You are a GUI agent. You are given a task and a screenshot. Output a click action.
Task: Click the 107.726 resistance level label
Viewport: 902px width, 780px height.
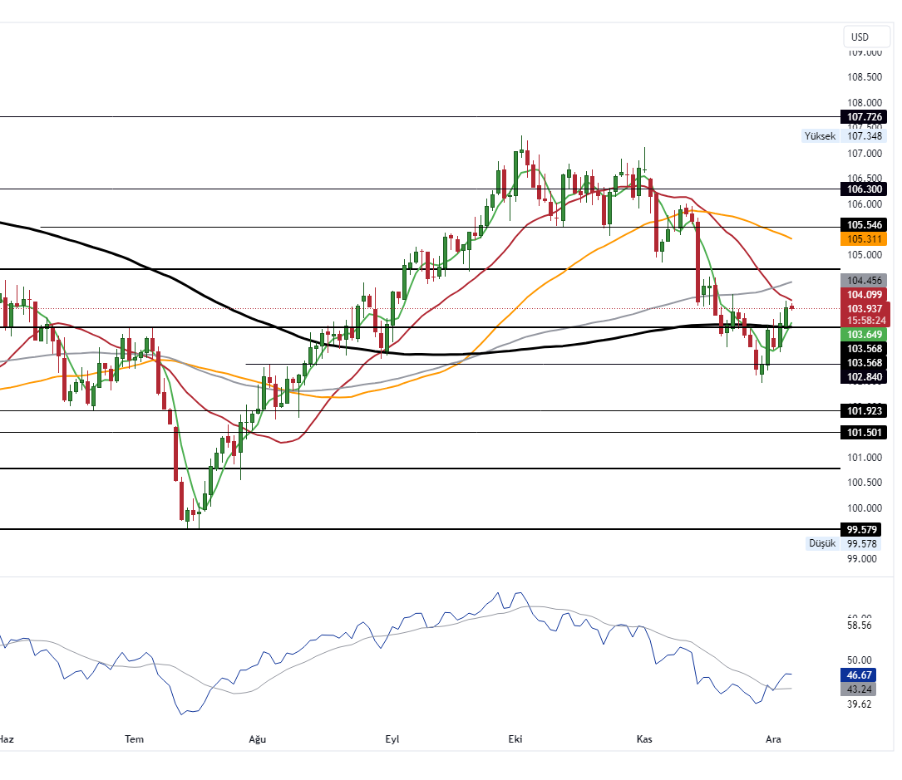tap(863, 117)
